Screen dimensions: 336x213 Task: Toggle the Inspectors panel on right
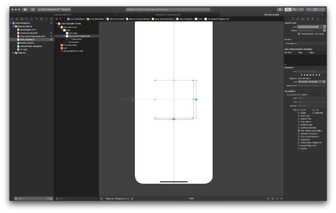point(322,9)
